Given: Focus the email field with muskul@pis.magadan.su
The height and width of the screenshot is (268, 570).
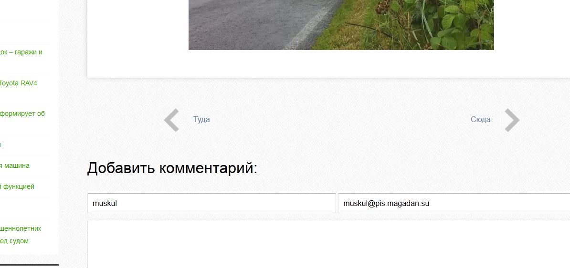Looking at the screenshot, I should click(x=454, y=203).
